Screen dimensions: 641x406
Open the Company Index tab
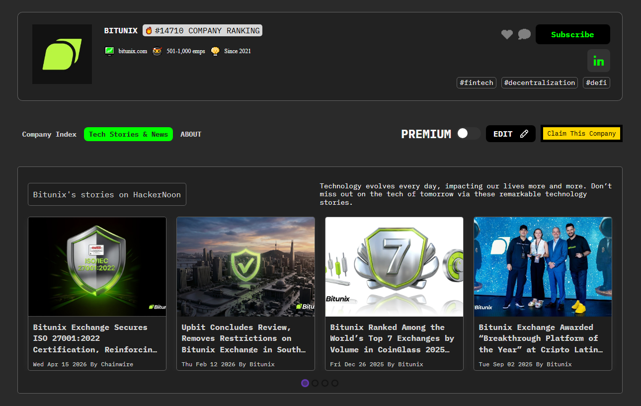(x=49, y=134)
